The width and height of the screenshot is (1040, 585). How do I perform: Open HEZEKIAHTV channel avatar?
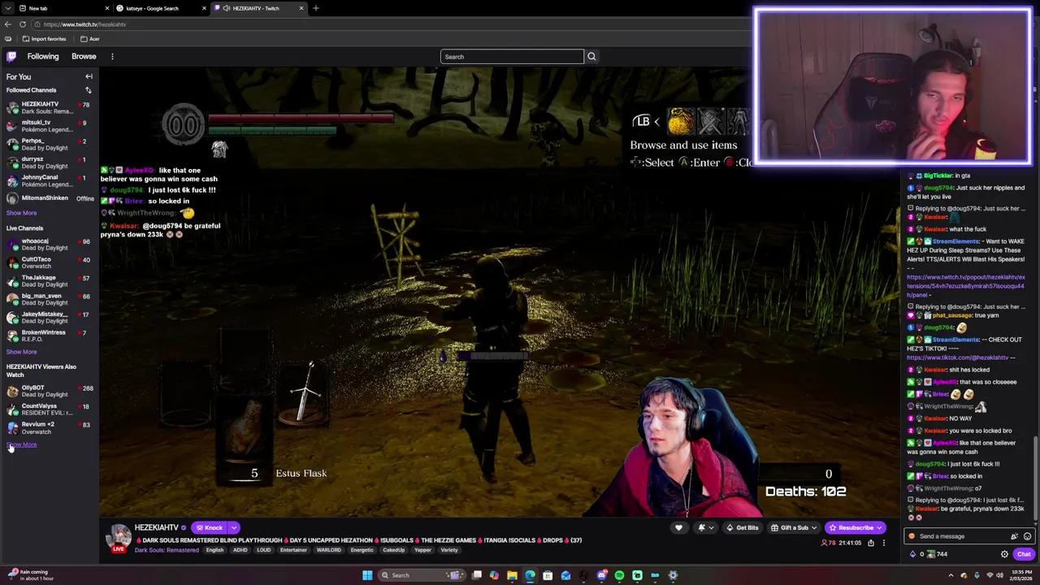[119, 536]
